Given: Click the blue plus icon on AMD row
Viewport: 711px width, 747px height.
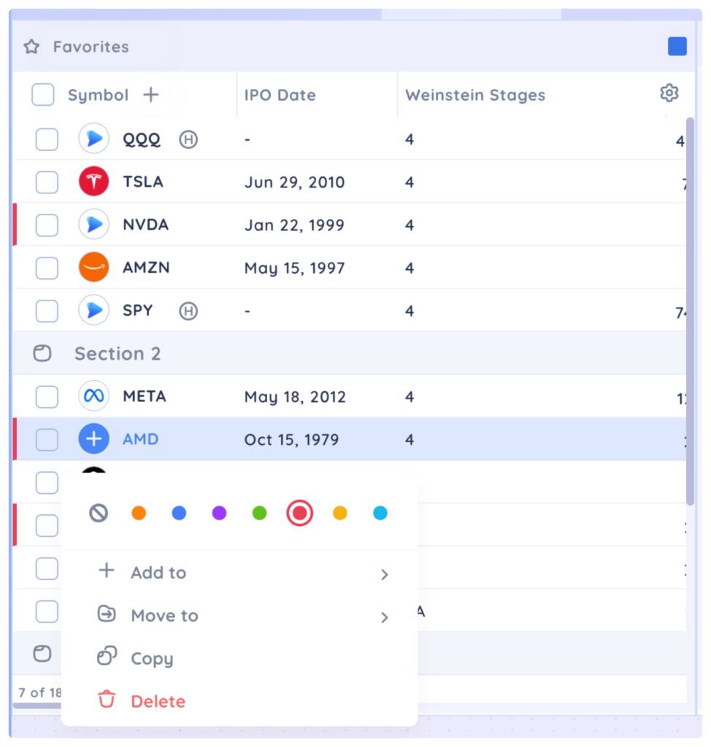Looking at the screenshot, I should pos(94,438).
